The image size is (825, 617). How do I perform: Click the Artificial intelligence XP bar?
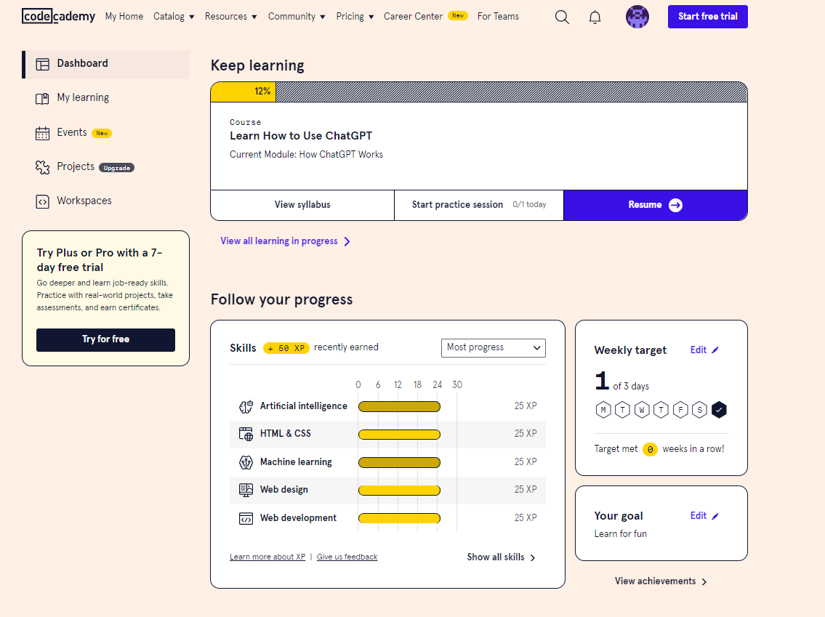(399, 406)
